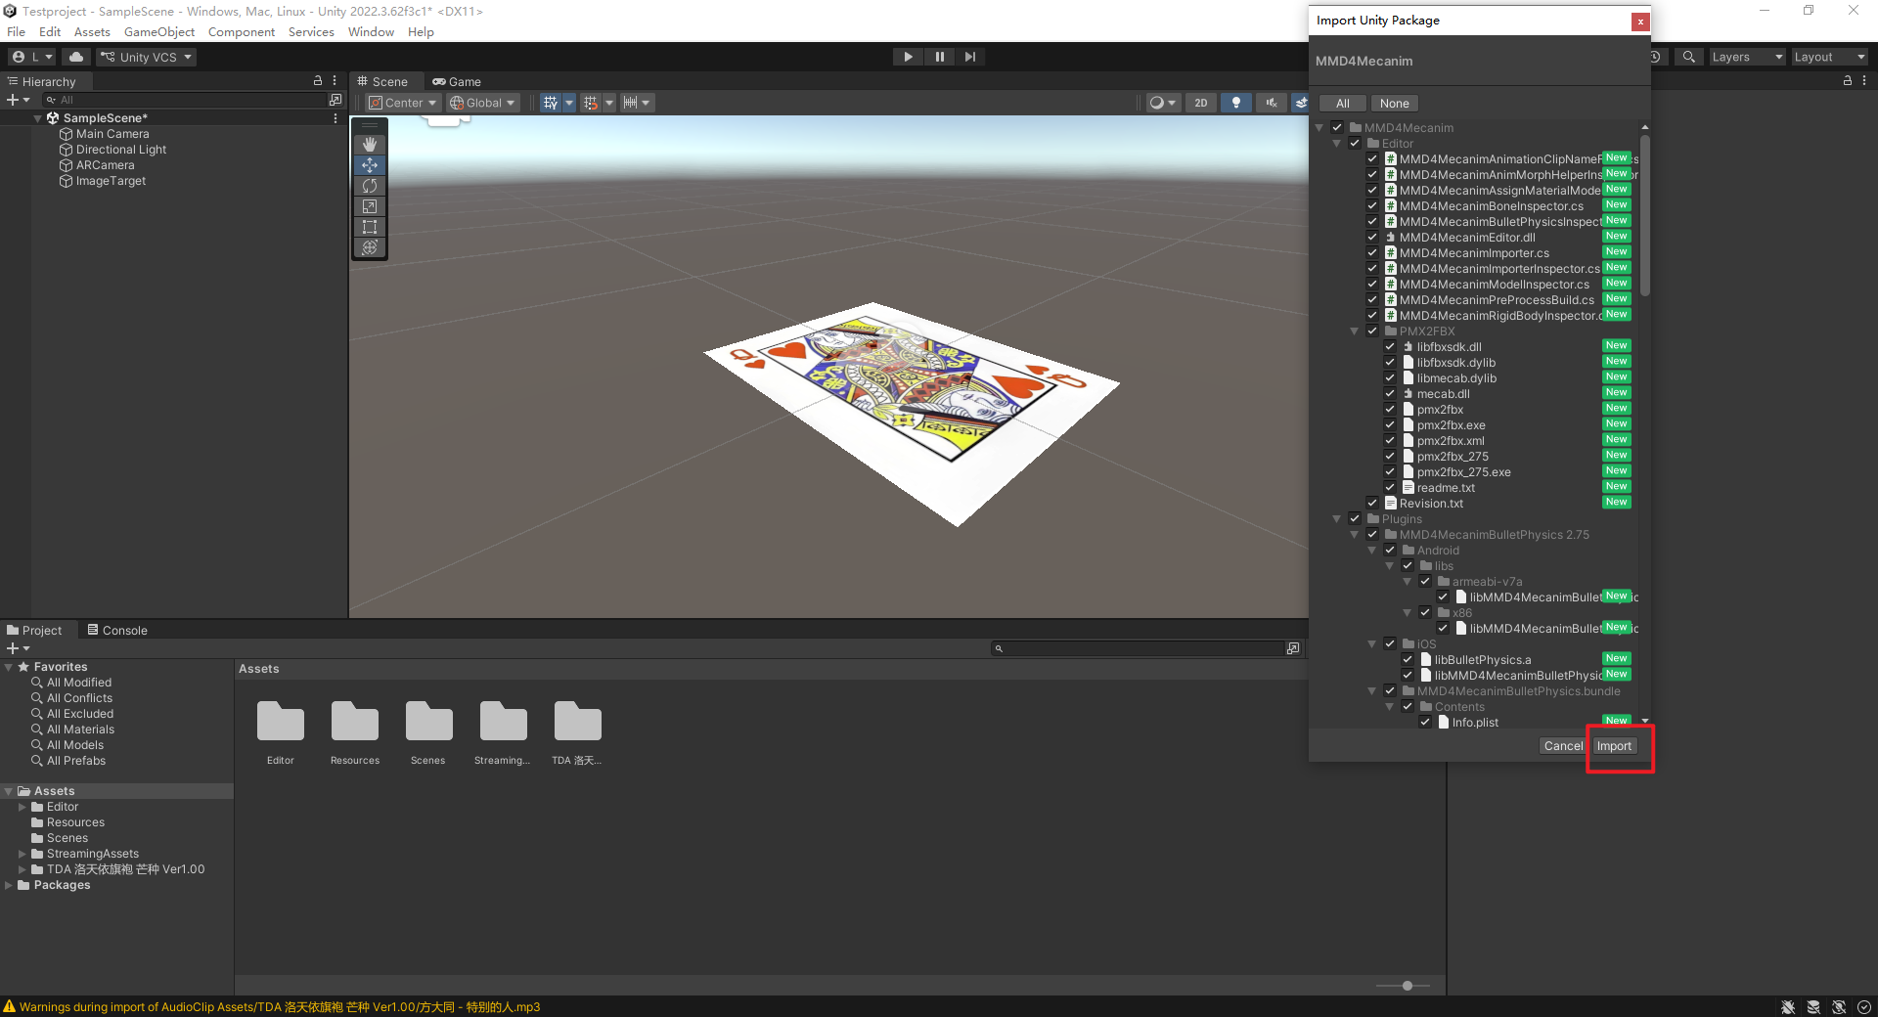The width and height of the screenshot is (1878, 1017).
Task: Open Hierarchy create plus button
Action: pos(18,100)
